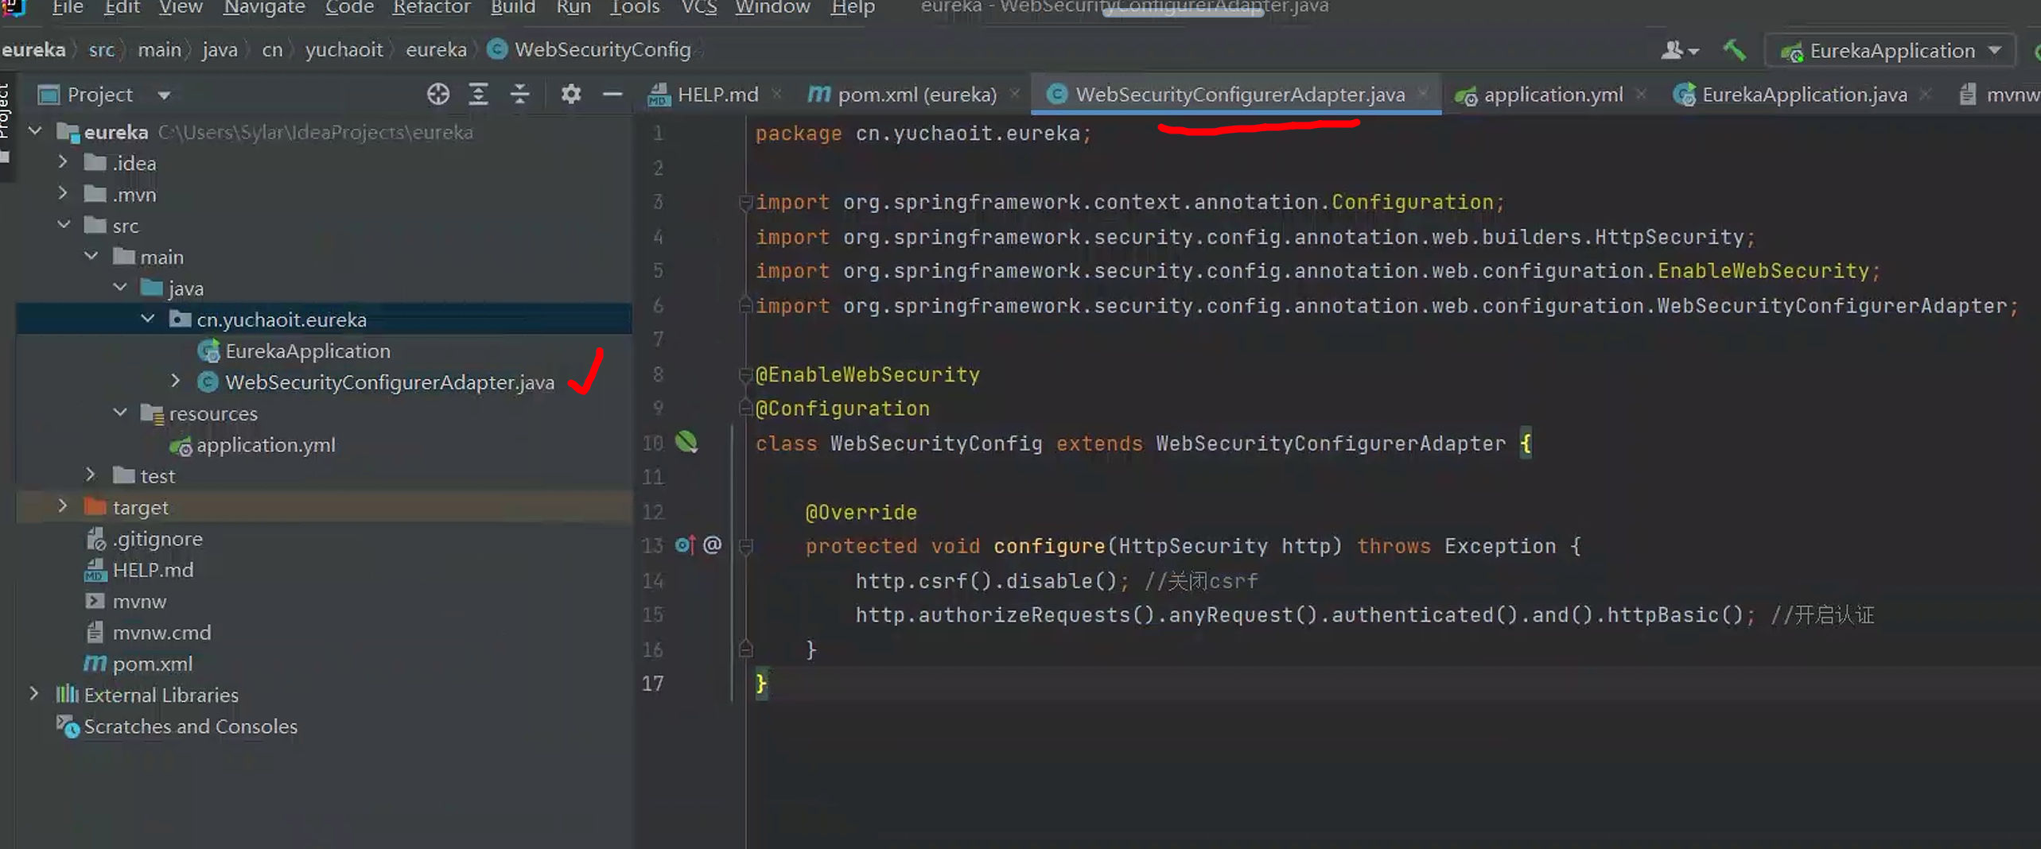Toggle code fold marker at configure method

746,546
